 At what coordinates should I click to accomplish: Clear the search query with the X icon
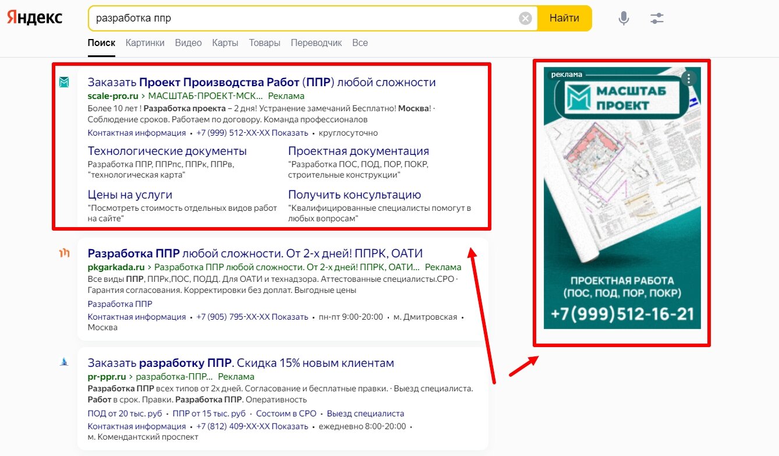click(525, 19)
